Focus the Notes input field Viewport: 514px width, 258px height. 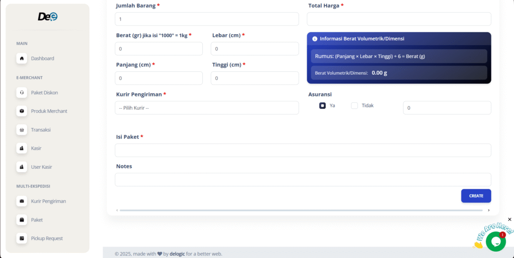click(303, 179)
